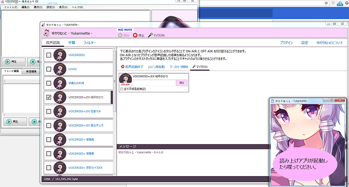Click the 音声認識終了 link
This screenshot has width=349, height=187.
[x=132, y=67]
